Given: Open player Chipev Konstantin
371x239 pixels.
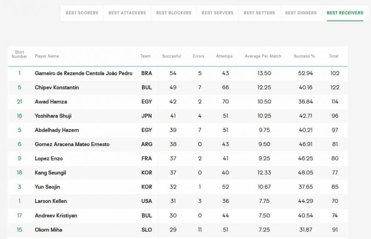Looking at the screenshot, I should [57, 88].
